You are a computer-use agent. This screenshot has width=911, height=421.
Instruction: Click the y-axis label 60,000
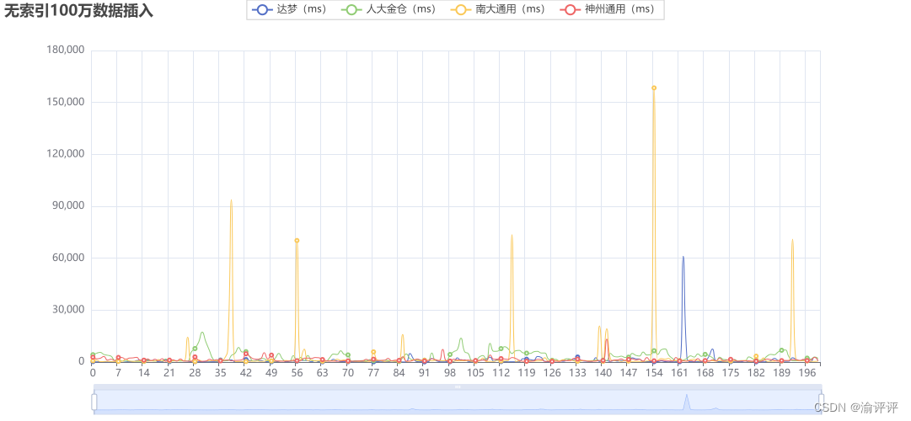tap(67, 258)
